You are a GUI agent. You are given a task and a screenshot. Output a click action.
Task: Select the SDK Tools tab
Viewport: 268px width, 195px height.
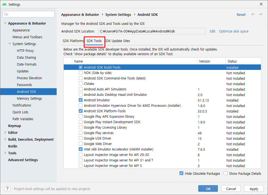(94, 41)
